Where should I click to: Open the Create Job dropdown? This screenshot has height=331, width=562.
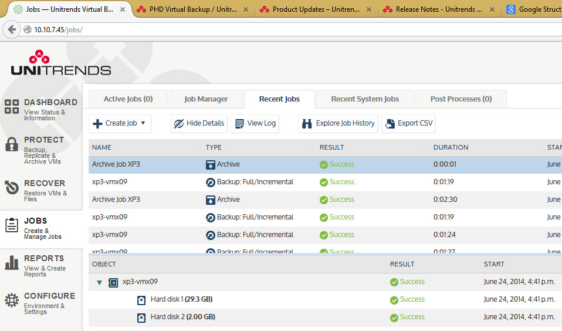120,123
